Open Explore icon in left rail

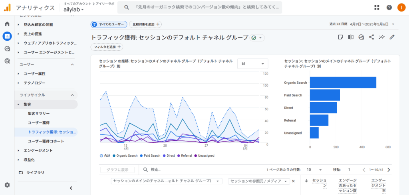point(7,49)
